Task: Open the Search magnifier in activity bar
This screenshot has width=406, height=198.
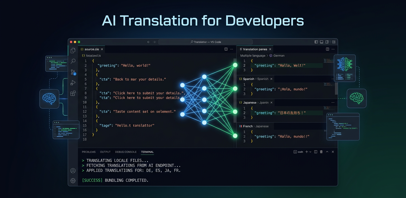Action: 73,61
